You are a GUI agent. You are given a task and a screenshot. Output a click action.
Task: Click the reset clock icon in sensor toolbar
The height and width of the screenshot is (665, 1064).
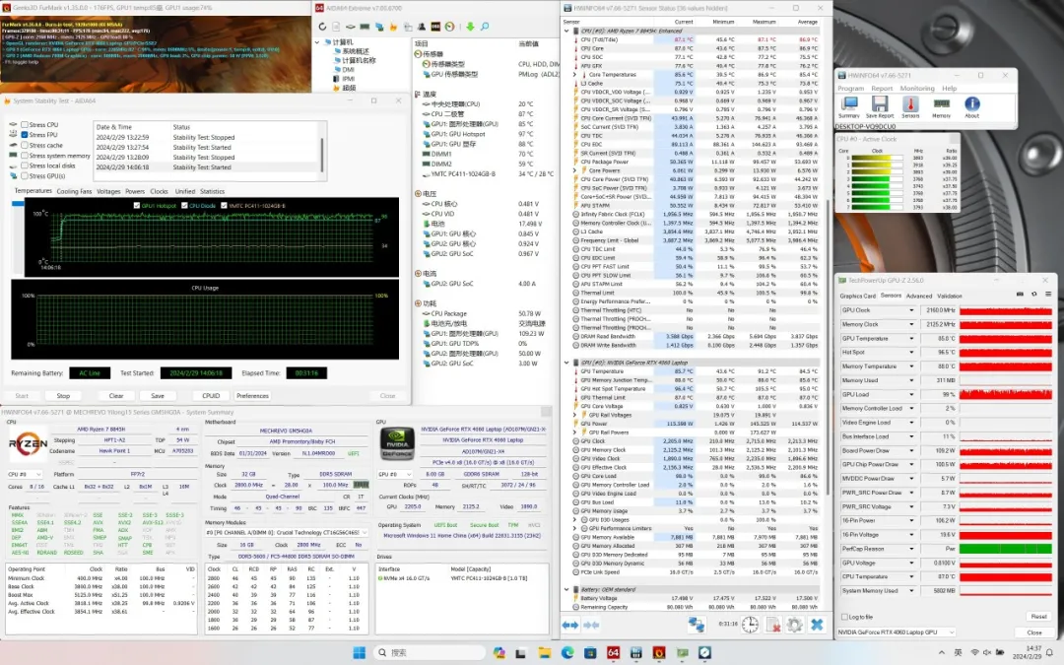click(x=751, y=625)
